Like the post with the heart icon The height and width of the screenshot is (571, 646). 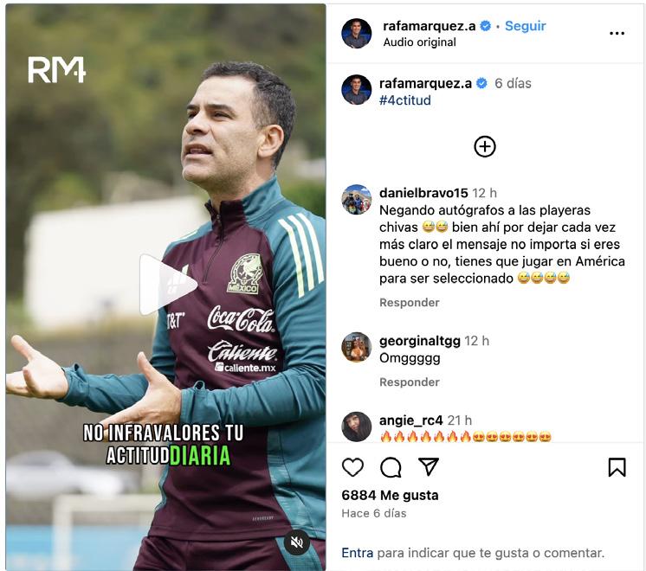coord(352,467)
